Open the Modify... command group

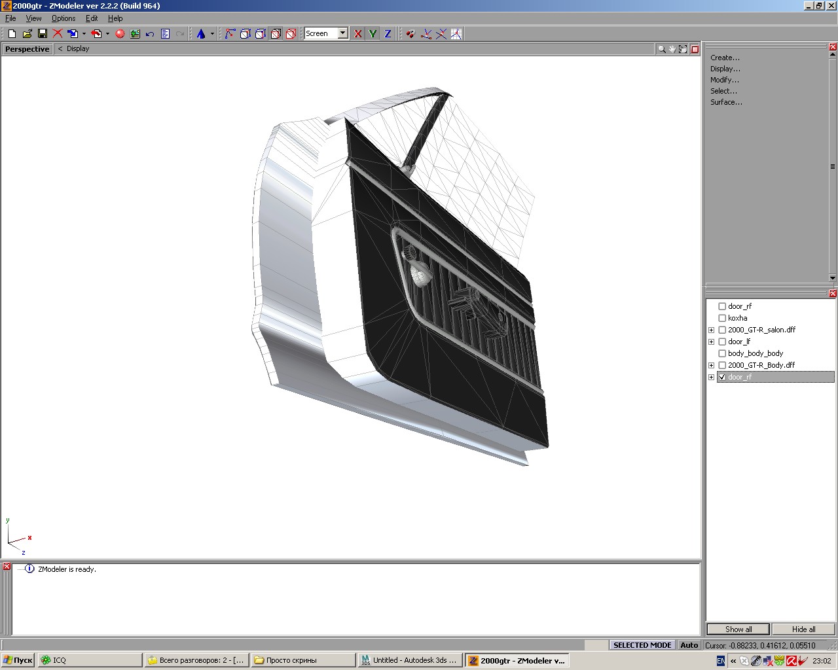[x=724, y=80]
